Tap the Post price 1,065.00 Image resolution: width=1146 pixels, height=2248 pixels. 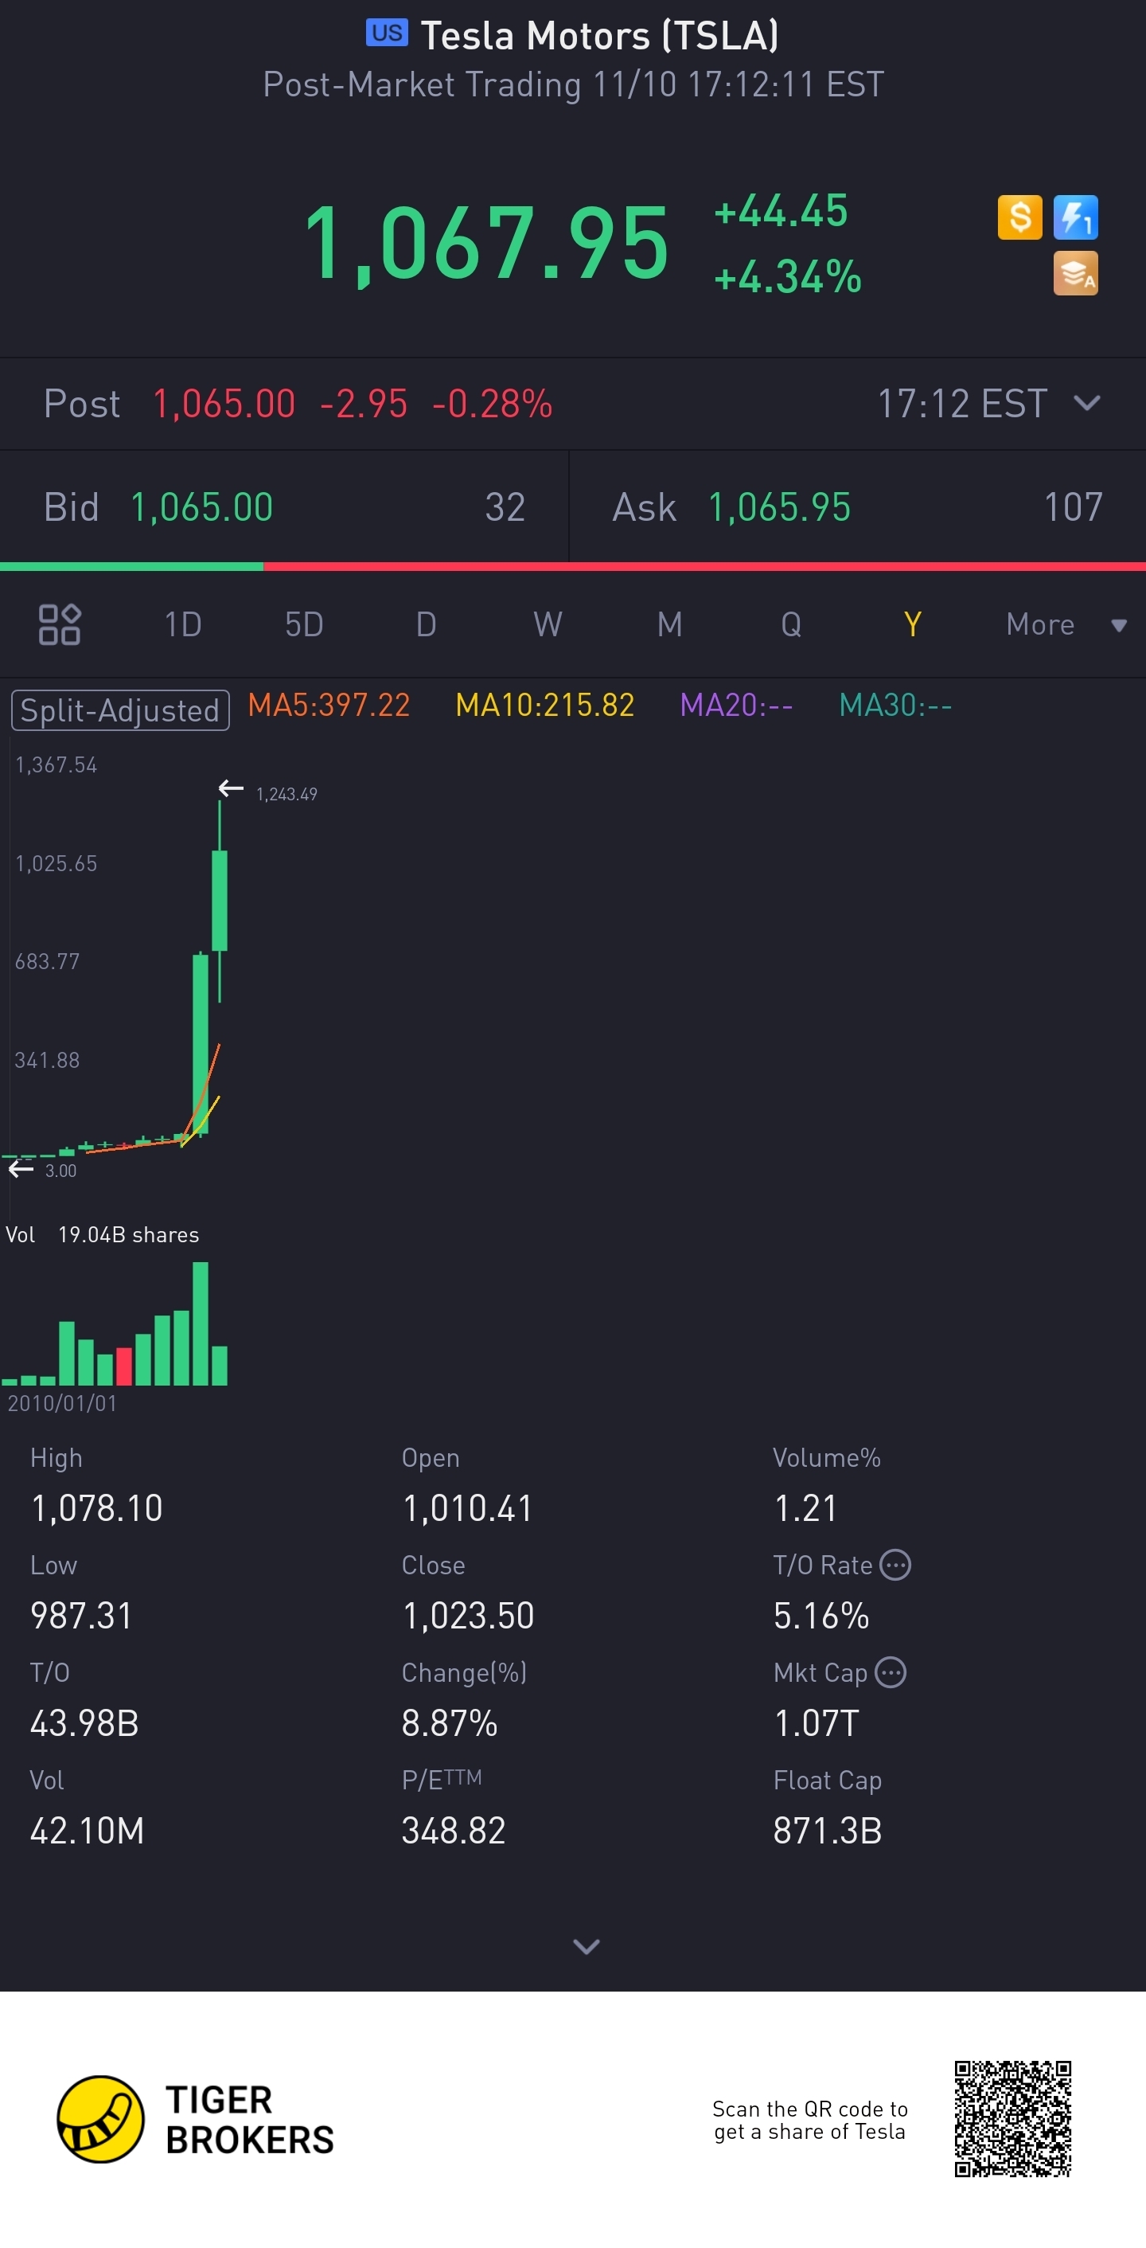coord(224,404)
